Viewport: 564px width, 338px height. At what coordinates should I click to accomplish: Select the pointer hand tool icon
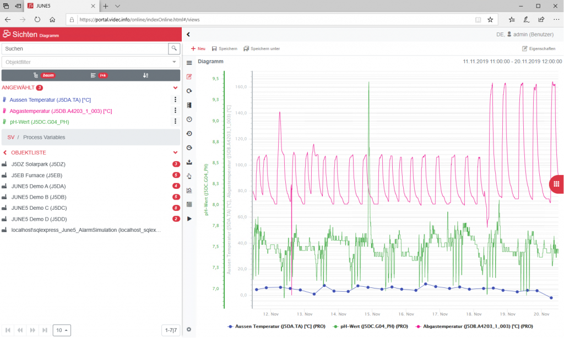click(189, 176)
